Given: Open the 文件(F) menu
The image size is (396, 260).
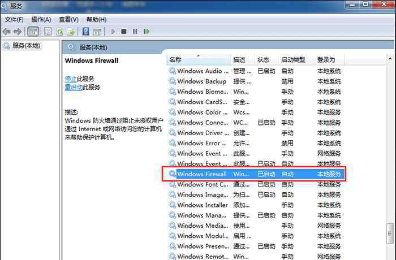Looking at the screenshot, I should point(14,19).
